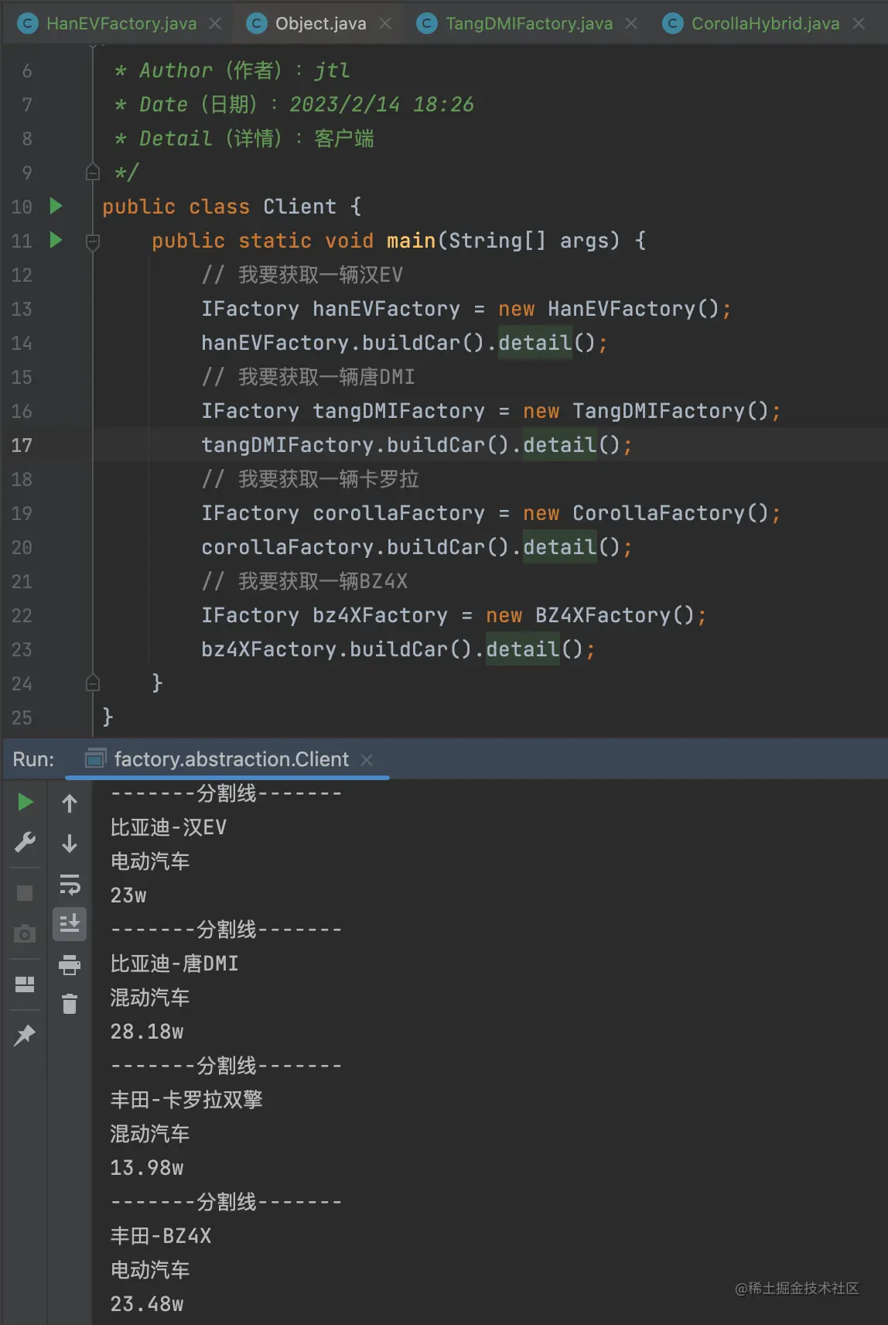Collapse the comment block fold marker on line 9
888x1325 pixels.
[93, 172]
